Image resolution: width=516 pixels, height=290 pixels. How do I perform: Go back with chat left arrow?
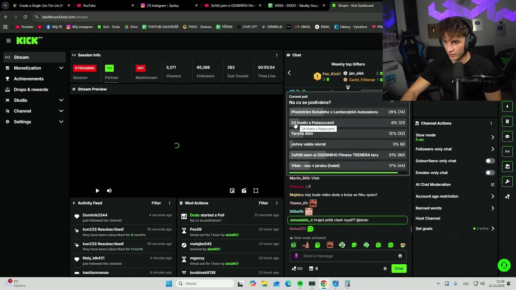point(289,73)
